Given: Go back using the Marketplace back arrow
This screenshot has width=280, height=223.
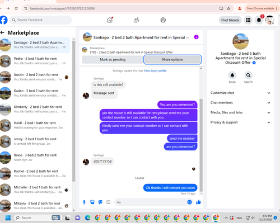Looking at the screenshot, I should click(2, 33).
